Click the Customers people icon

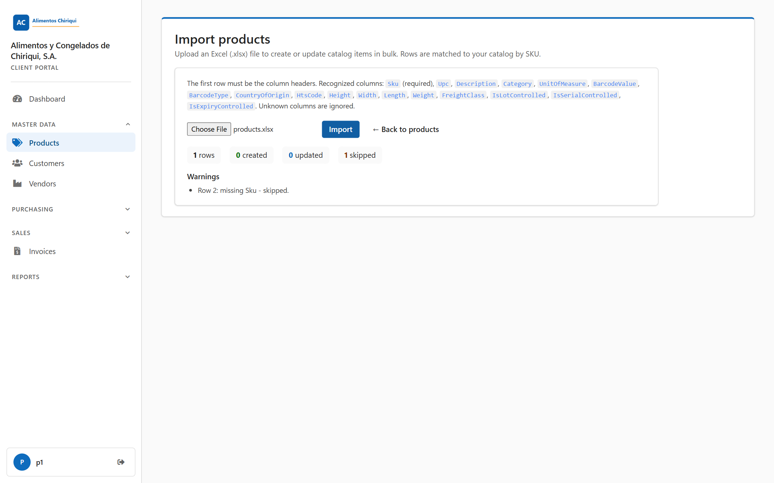click(17, 163)
